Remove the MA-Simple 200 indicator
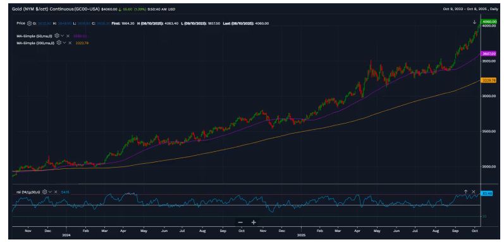Image resolution: width=504 pixels, height=242 pixels. pos(70,42)
